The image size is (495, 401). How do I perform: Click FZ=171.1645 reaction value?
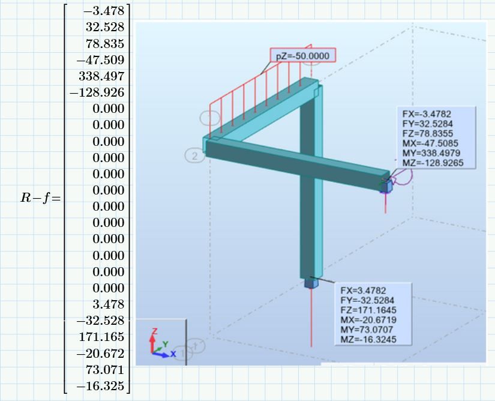(x=368, y=310)
